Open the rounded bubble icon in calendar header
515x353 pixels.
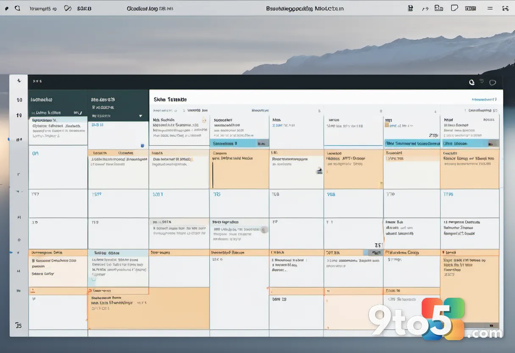(493, 82)
